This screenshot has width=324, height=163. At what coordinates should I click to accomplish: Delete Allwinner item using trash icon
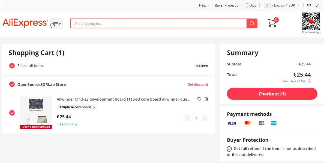point(206,99)
